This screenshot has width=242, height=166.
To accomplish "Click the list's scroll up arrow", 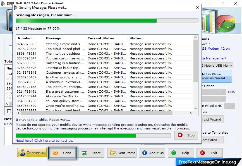I will point(195,37).
